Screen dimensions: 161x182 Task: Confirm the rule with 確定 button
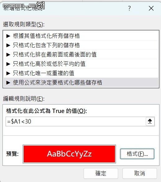pyautogui.click(x=101, y=173)
